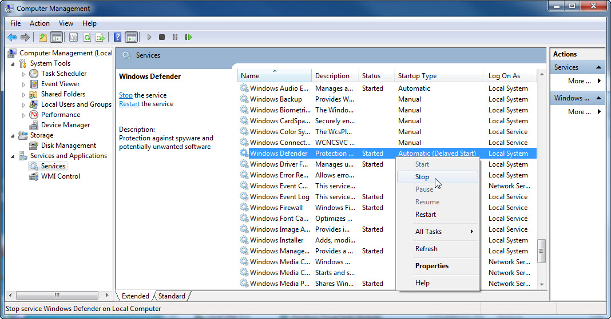Click the toolbar Properties sheet icon
This screenshot has height=319, width=611.
[x=73, y=37]
